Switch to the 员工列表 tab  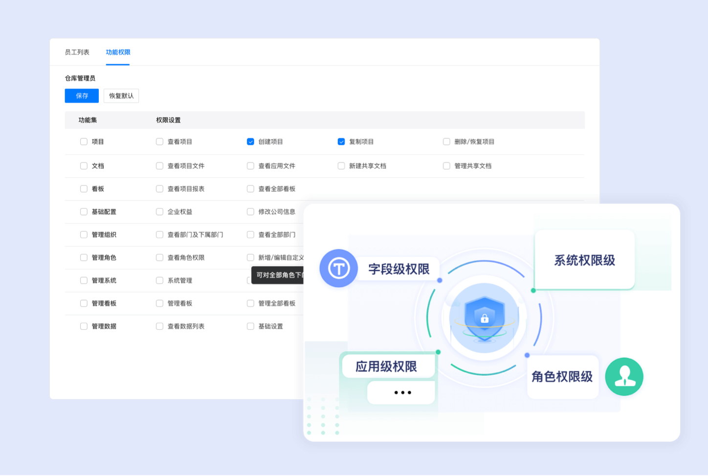77,52
